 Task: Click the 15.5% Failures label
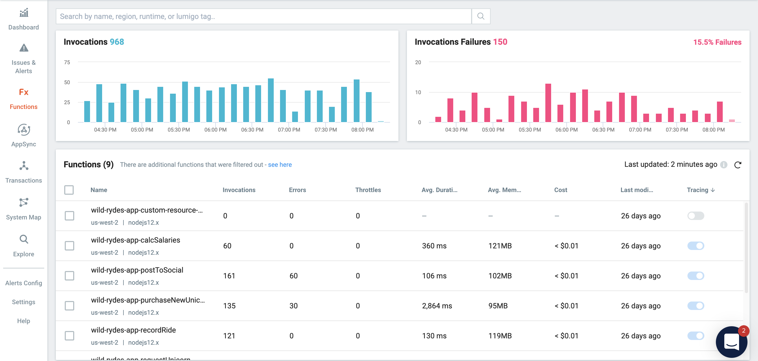click(x=717, y=42)
